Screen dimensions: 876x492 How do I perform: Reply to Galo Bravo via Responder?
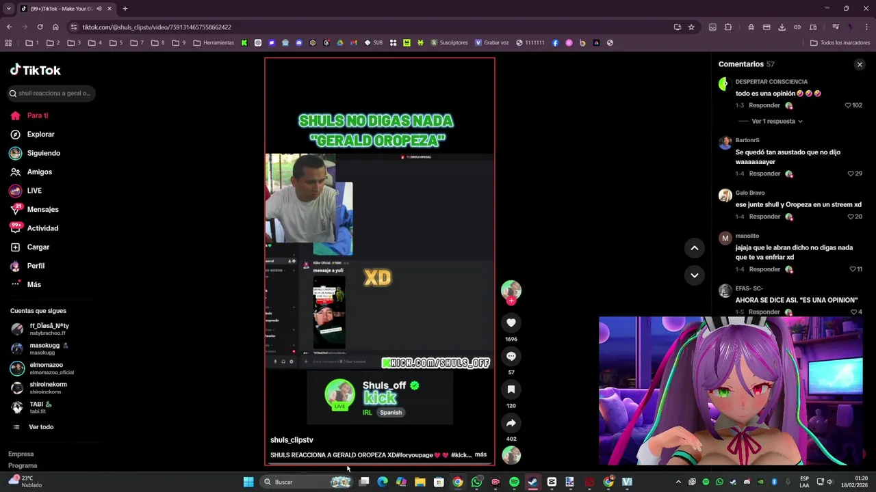[x=764, y=217]
